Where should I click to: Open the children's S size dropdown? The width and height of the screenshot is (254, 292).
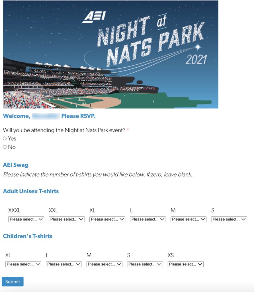coord(145,264)
